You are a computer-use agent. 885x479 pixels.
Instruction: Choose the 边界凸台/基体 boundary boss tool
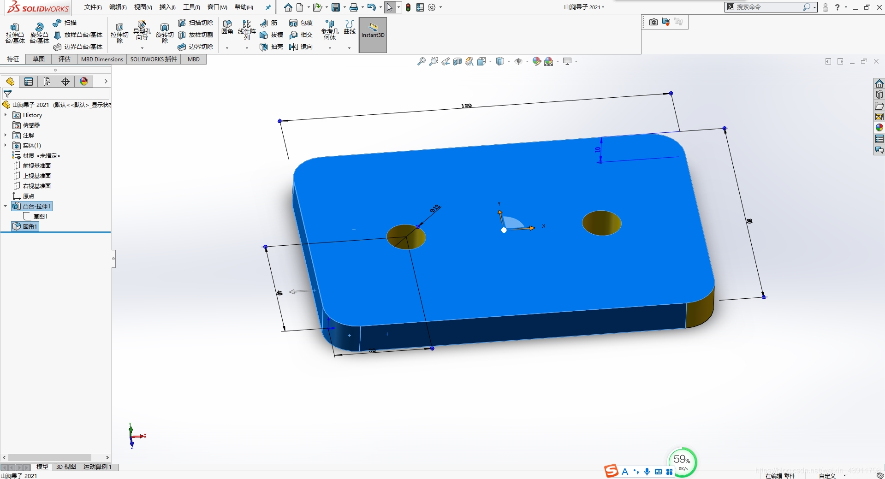coord(78,47)
